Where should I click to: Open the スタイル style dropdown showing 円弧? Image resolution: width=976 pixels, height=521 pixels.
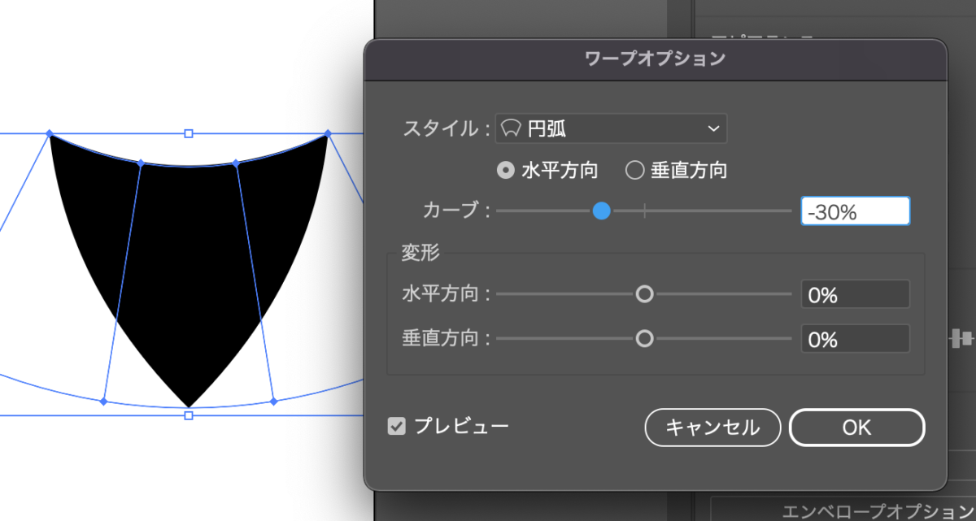[x=611, y=128]
